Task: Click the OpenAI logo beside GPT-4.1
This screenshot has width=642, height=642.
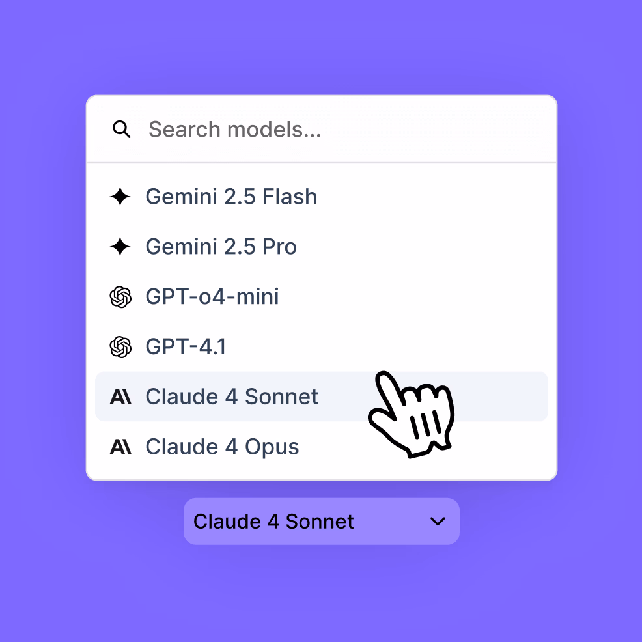Action: click(x=120, y=346)
